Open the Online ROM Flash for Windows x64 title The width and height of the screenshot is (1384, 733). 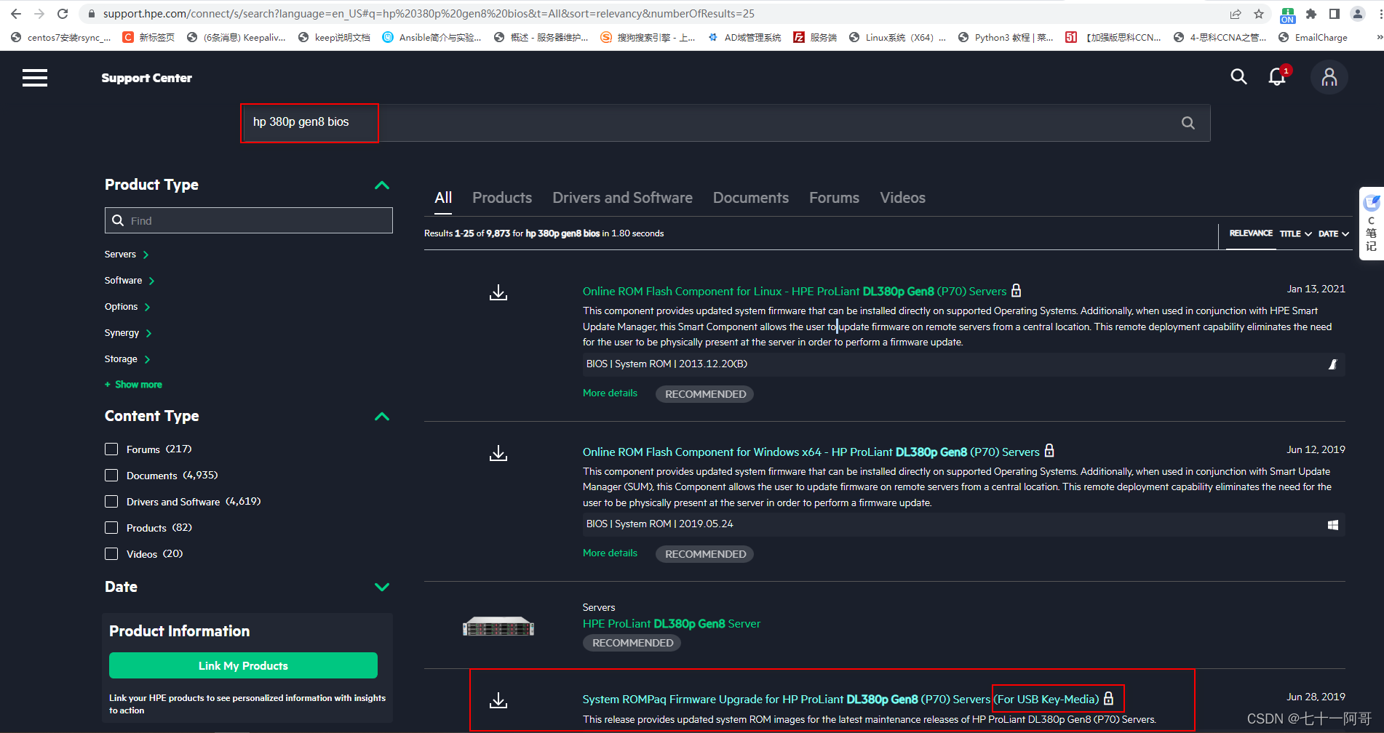coord(811,452)
